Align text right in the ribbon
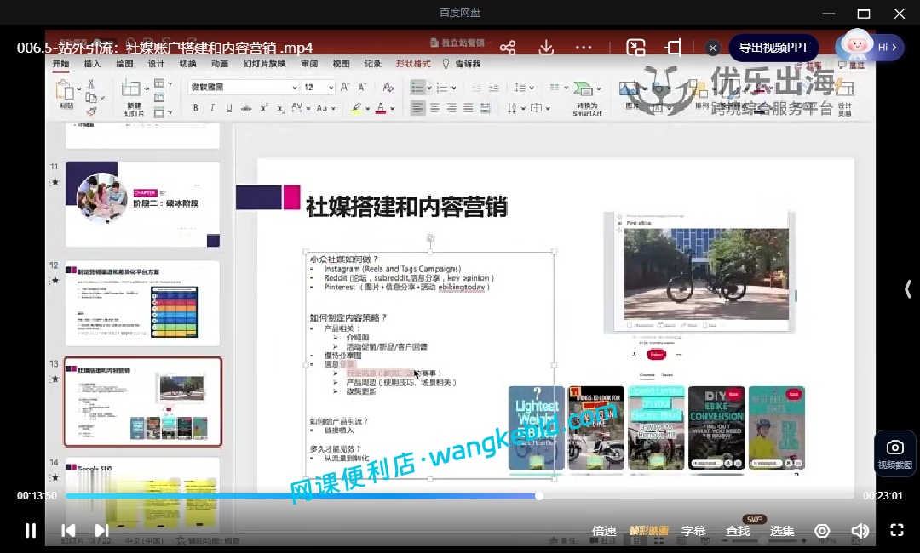Screen dimensions: 920x553 [x=451, y=108]
